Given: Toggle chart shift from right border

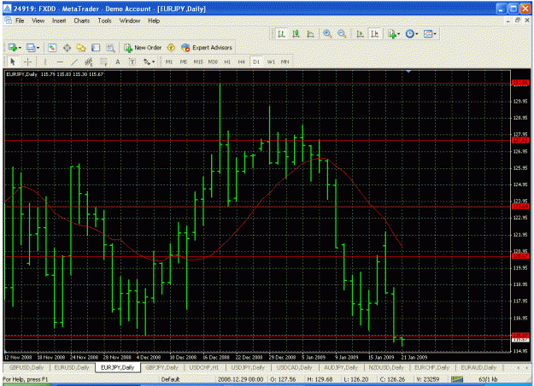Looking at the screenshot, I should coord(374,33).
